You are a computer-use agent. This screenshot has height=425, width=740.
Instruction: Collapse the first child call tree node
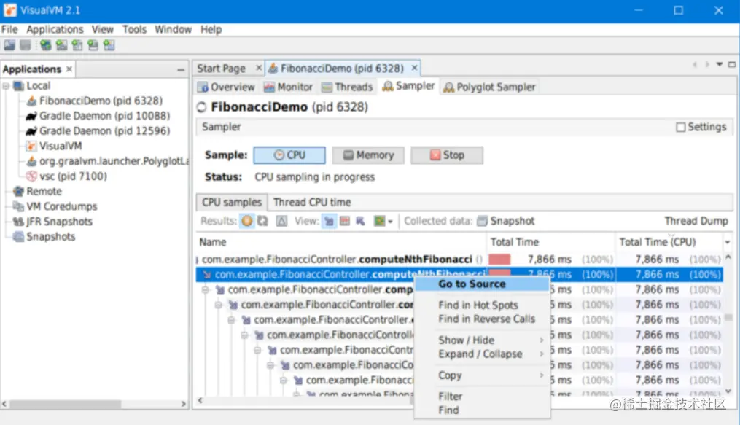206,289
